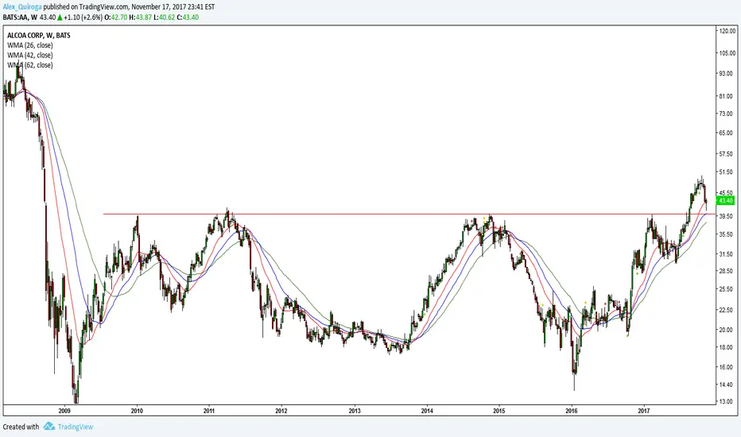The height and width of the screenshot is (437, 741).
Task: Click the 22.50 price axis label
Action: coord(725,310)
